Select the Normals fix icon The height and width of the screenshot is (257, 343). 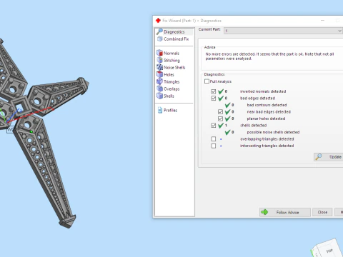159,53
